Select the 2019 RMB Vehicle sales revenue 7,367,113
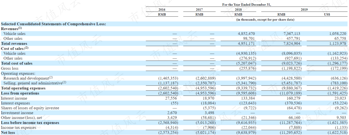The height and width of the screenshot is (135, 349). click(x=292, y=34)
